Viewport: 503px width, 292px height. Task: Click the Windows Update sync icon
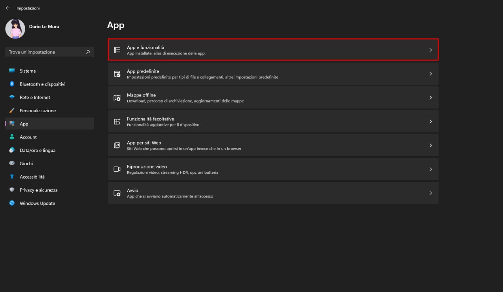[12, 203]
